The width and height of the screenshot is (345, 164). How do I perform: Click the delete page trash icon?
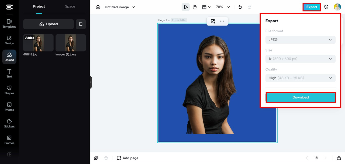coord(106,158)
